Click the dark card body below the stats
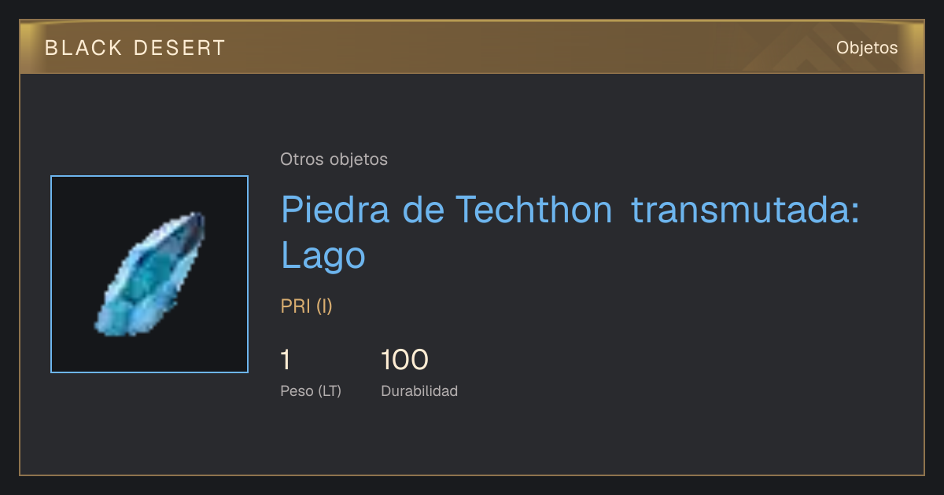The height and width of the screenshot is (495, 944). 472,440
